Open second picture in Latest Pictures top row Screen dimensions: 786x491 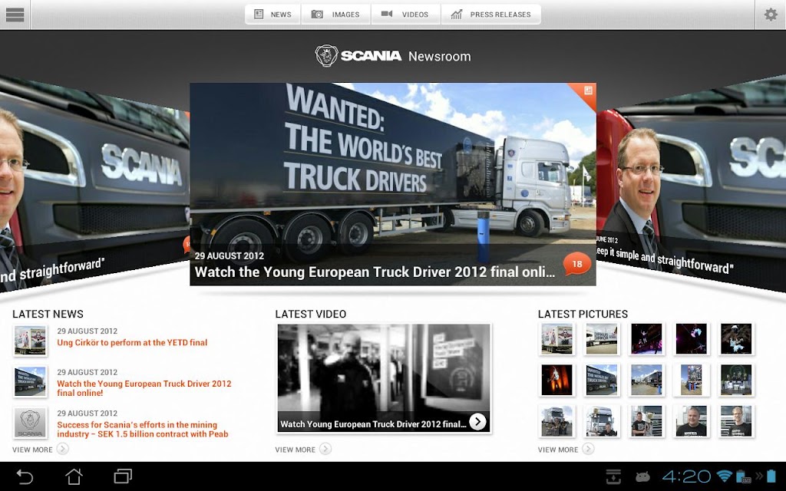pyautogui.click(x=602, y=339)
